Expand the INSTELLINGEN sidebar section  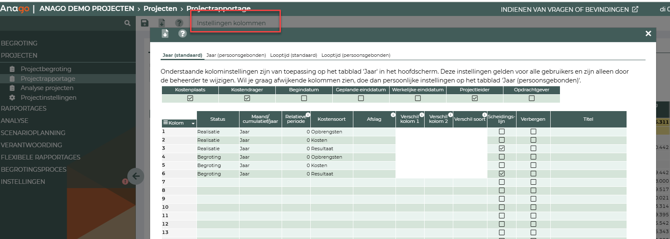(x=23, y=182)
